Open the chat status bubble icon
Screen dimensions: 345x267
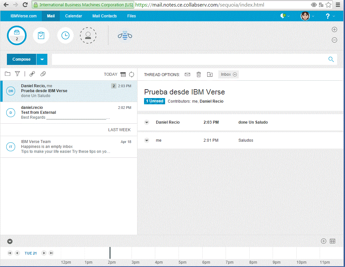click(x=283, y=16)
